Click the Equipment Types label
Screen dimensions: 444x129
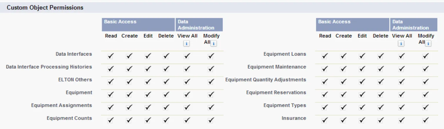point(285,105)
